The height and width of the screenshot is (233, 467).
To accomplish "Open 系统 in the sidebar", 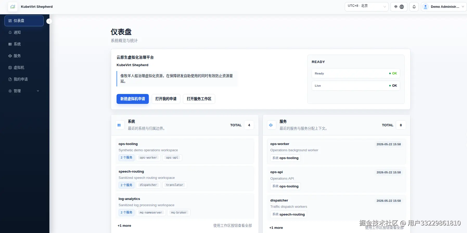I will tap(24, 44).
